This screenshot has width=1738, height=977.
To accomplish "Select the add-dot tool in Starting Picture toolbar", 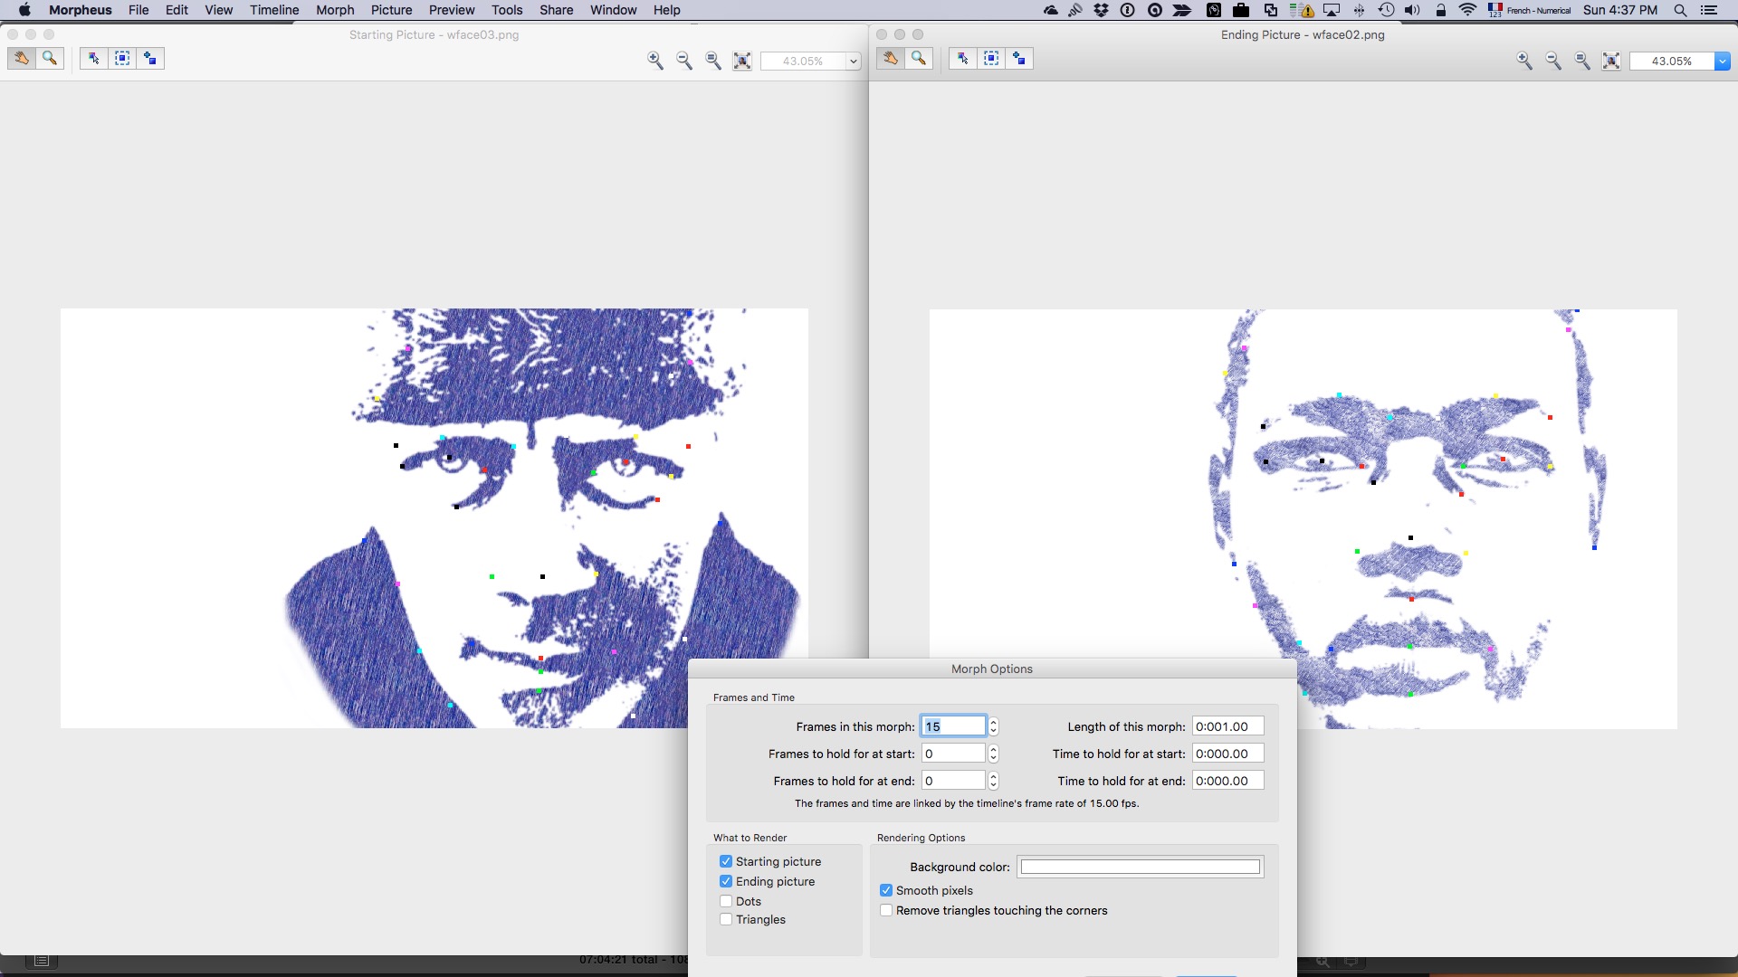I will pos(150,59).
